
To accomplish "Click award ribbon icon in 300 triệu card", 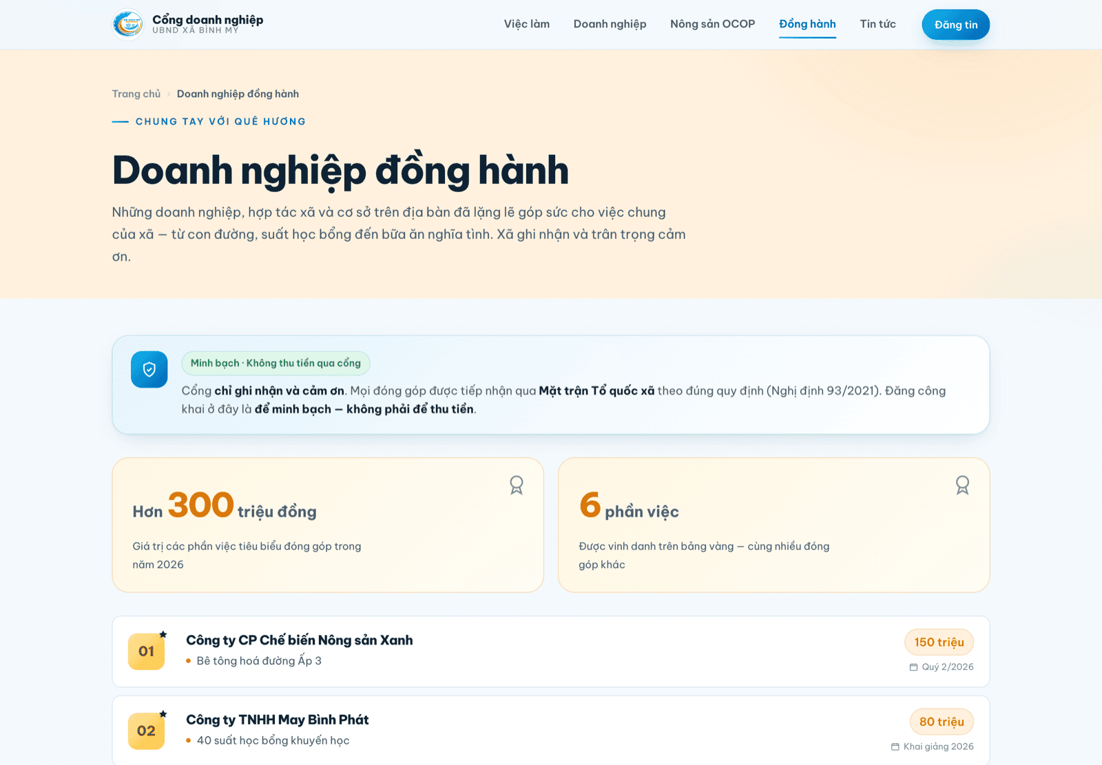I will pos(517,485).
